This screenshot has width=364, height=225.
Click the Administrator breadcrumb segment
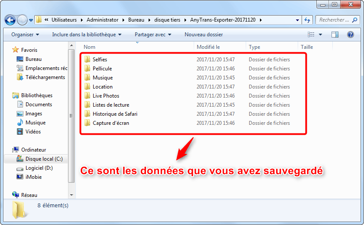[x=102, y=20]
